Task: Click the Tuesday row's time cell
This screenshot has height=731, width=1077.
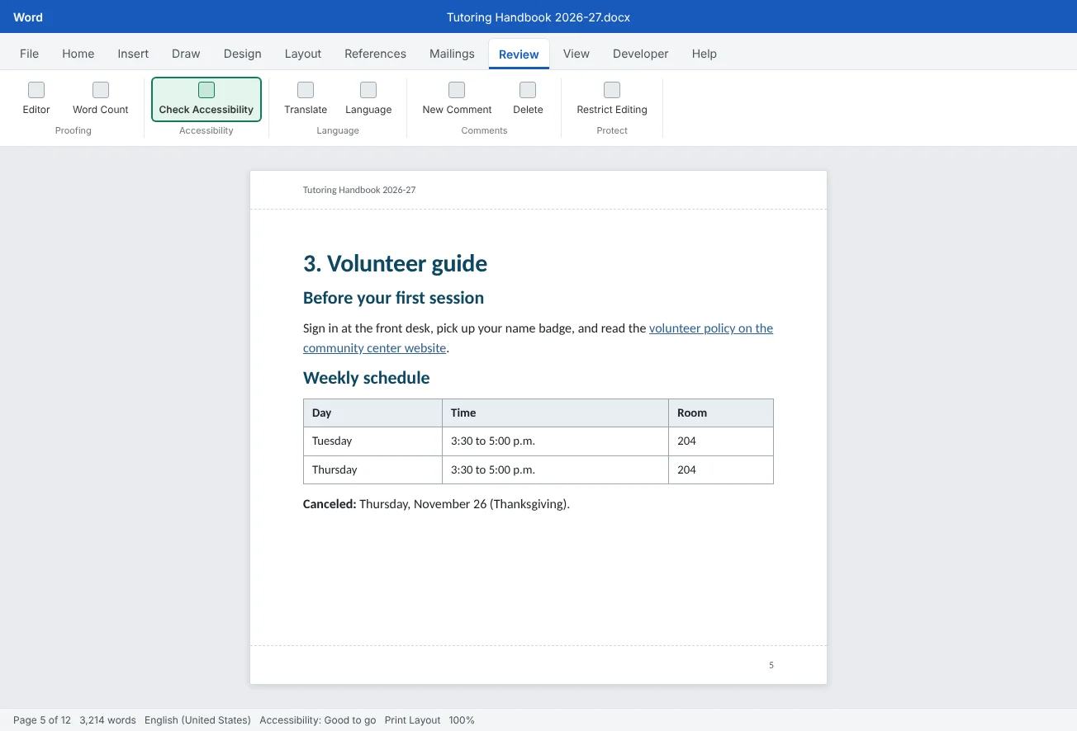Action: [555, 441]
